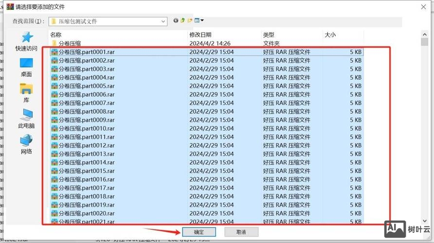Click the file list scrollbar thumb

pyautogui.click(x=425, y=42)
